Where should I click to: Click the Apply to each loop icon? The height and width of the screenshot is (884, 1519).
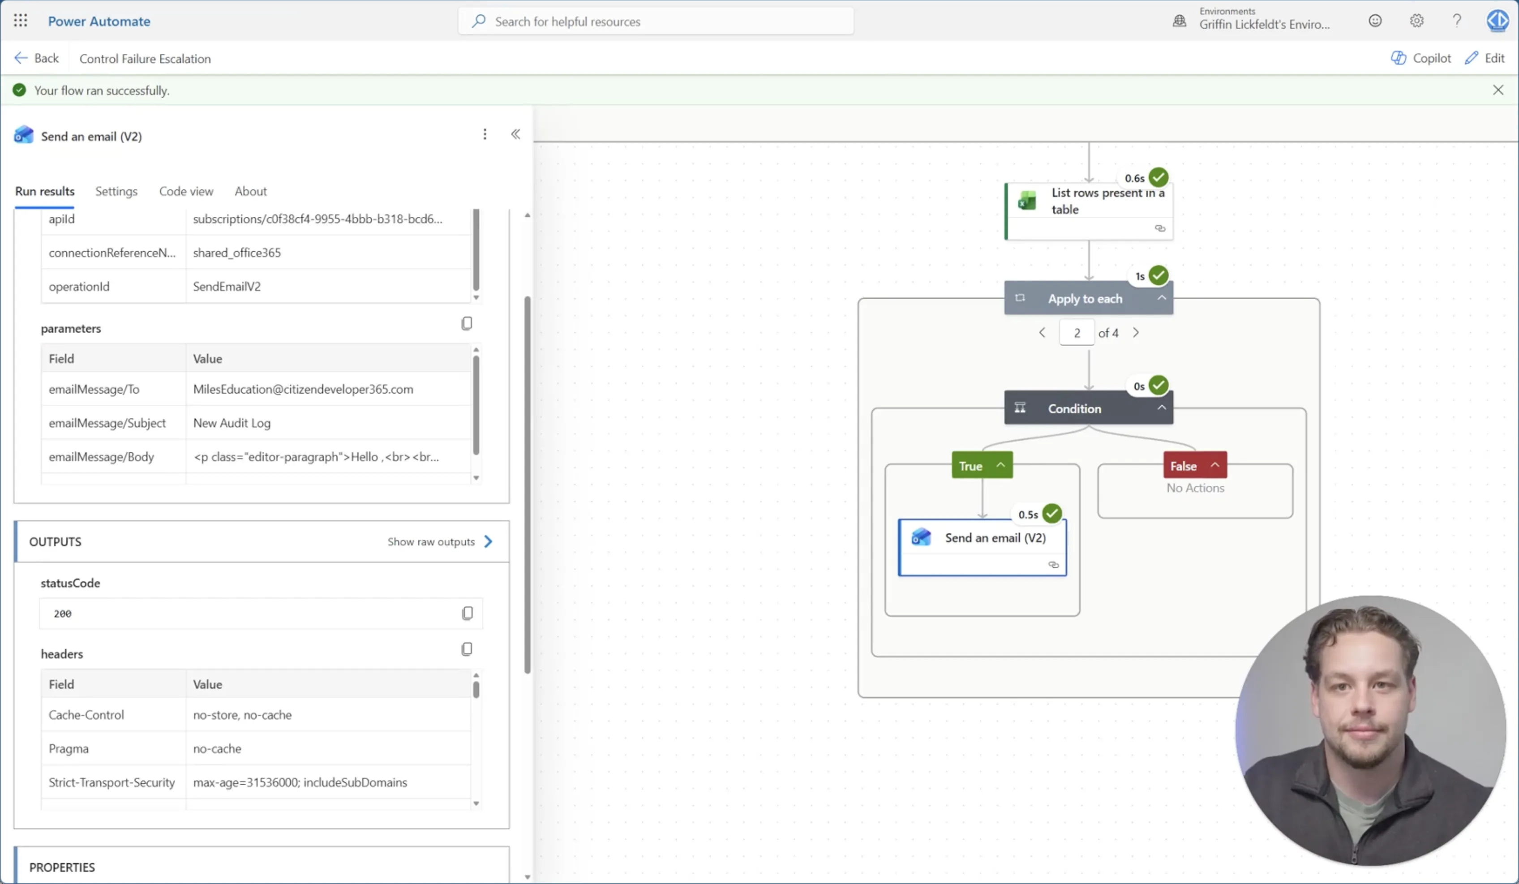click(1020, 298)
